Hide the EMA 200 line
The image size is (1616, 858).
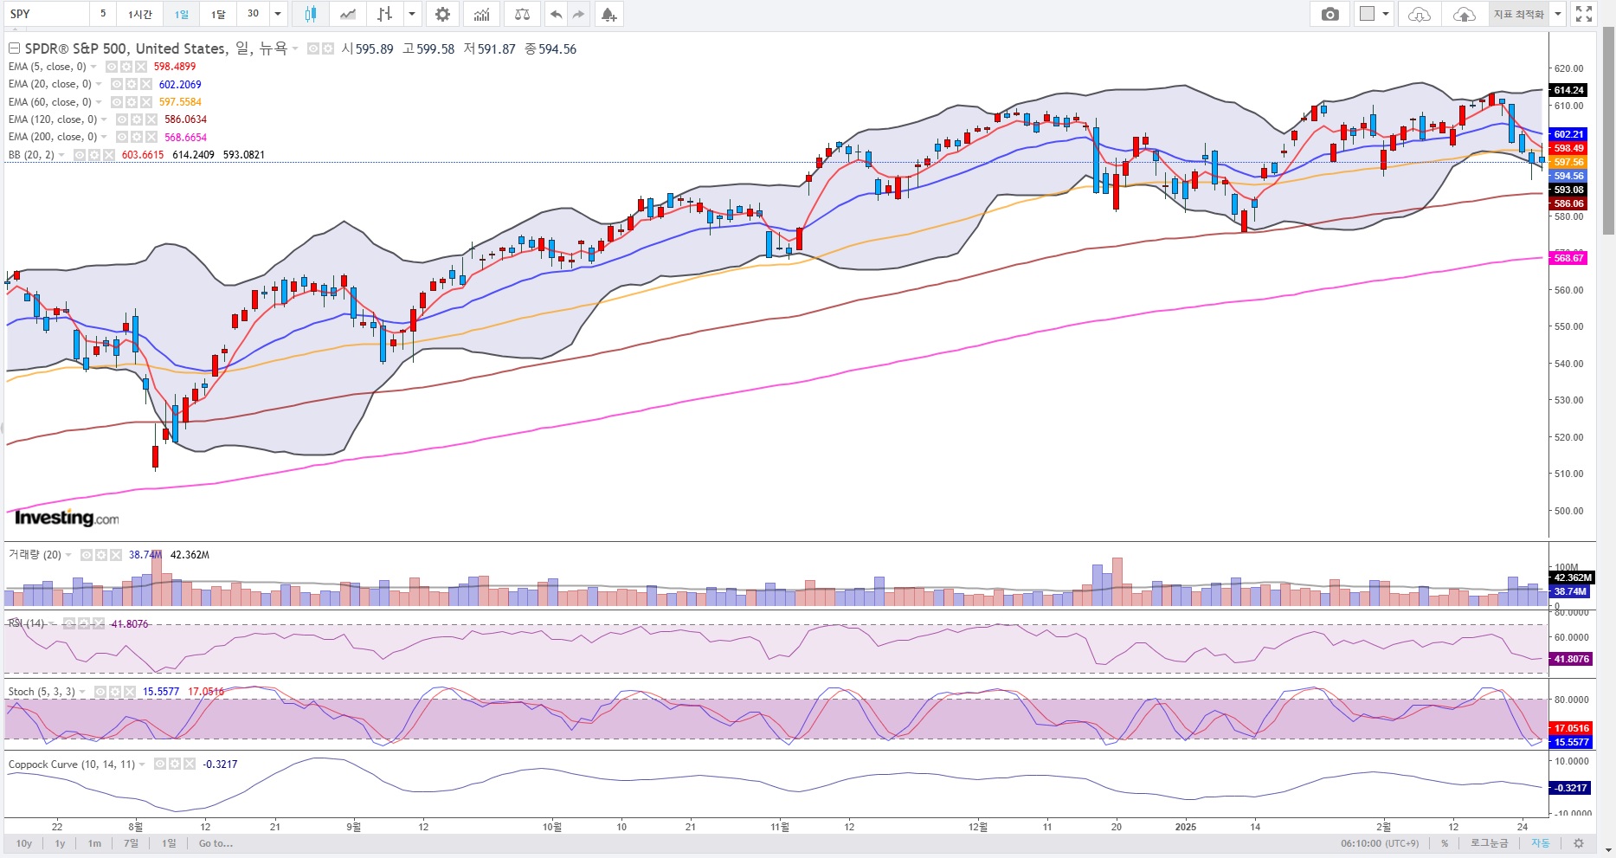click(122, 137)
